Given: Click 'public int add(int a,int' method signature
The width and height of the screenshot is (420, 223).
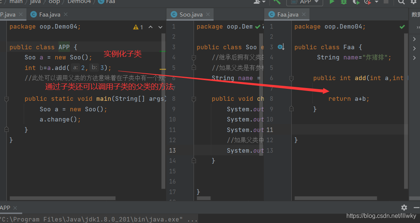Looking at the screenshot, I should pyautogui.click(x=358, y=78).
